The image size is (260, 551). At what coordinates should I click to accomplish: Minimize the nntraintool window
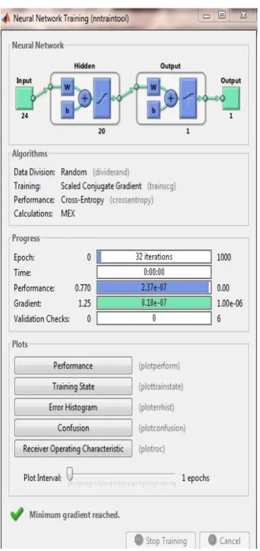(x=206, y=15)
